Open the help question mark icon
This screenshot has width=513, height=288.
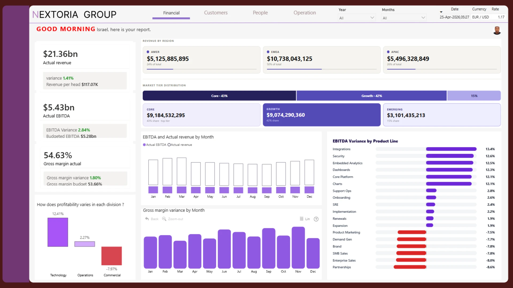pyautogui.click(x=316, y=219)
